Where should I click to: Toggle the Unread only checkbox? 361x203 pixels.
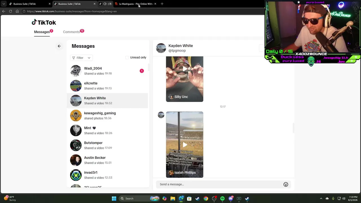coord(127,58)
